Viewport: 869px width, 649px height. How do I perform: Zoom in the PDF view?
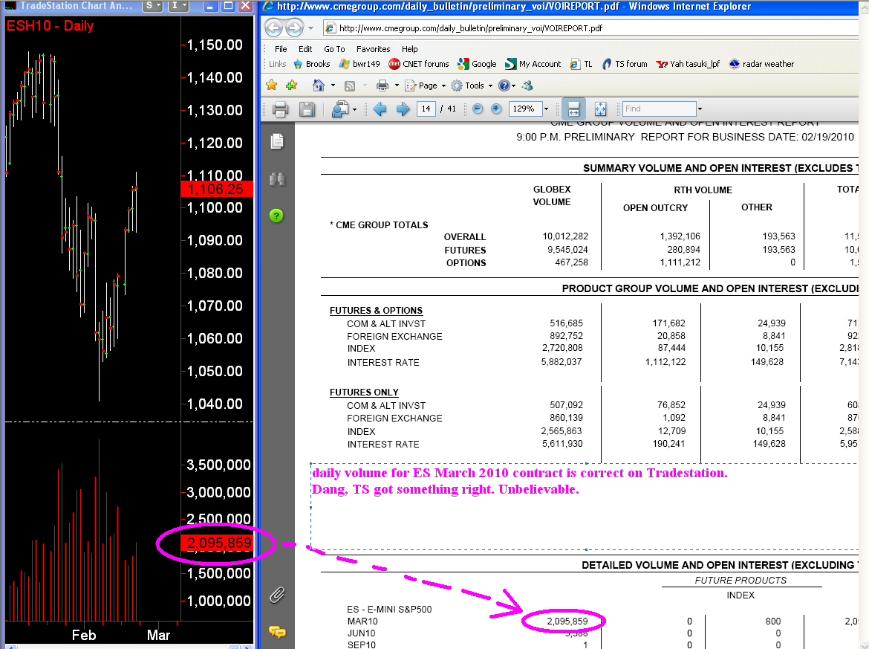point(497,109)
